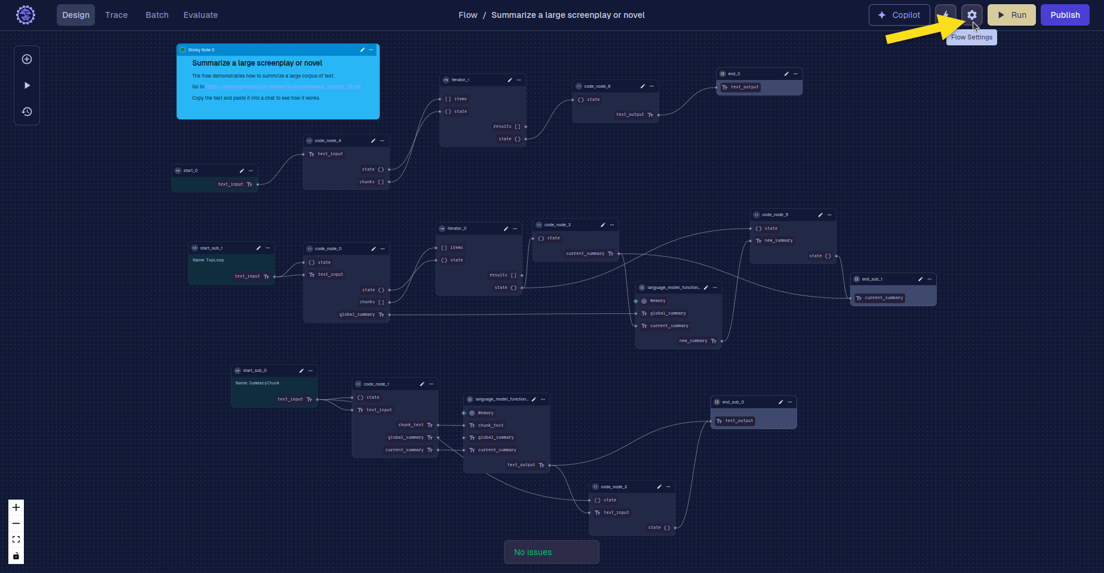Open start_0 node more options
This screenshot has height=573, width=1104.
coord(251,171)
